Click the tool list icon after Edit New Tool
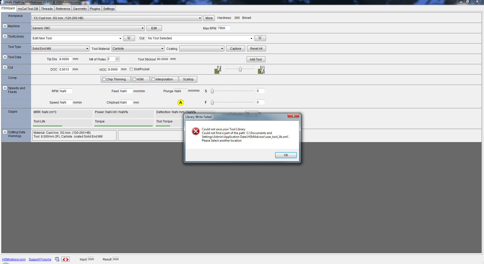This screenshot has width=484, height=264. 129,38
